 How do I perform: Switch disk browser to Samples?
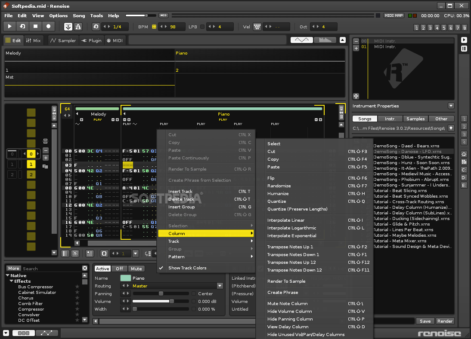coord(415,119)
